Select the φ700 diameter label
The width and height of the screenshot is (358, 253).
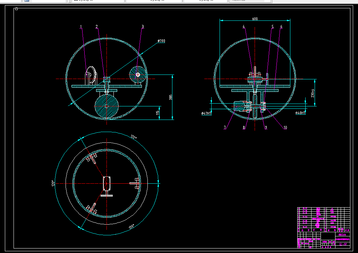[x=161, y=41]
